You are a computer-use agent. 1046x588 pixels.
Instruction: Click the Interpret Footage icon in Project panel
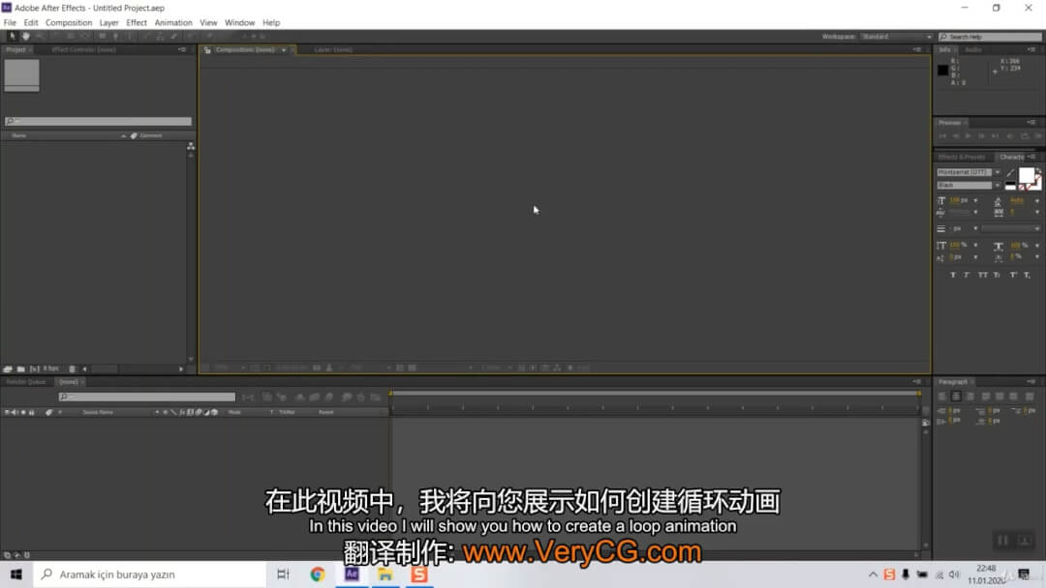coord(8,368)
